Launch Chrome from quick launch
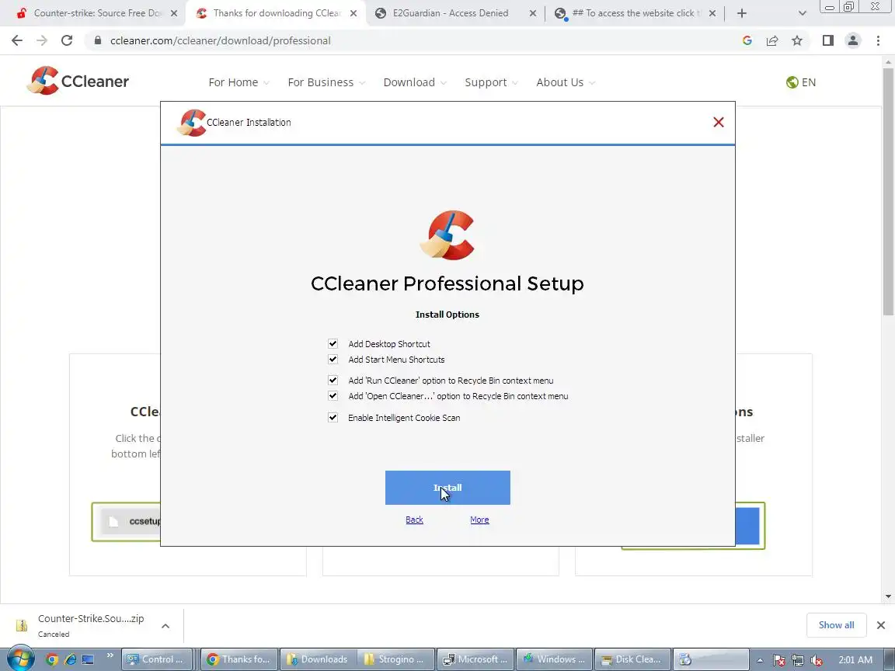 (52, 659)
